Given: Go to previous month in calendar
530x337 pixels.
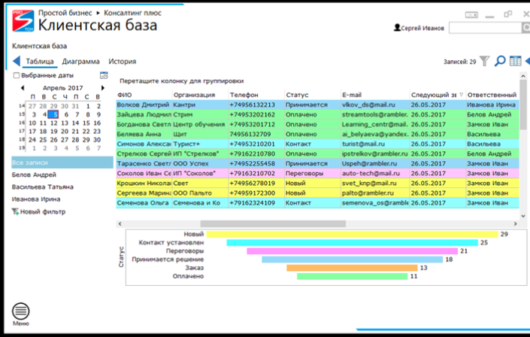Looking at the screenshot, I should pyautogui.click(x=23, y=88).
